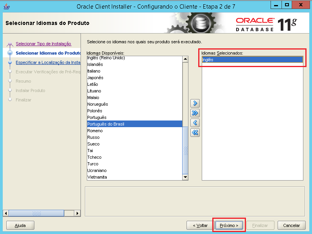Image resolution: width=312 pixels, height=234 pixels.
Task: Select Português language entry
Action: 134,117
